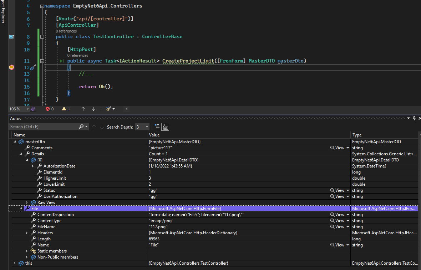Image resolution: width=421 pixels, height=270 pixels.
Task: Click the "picture117" Comments value
Action: point(160,148)
